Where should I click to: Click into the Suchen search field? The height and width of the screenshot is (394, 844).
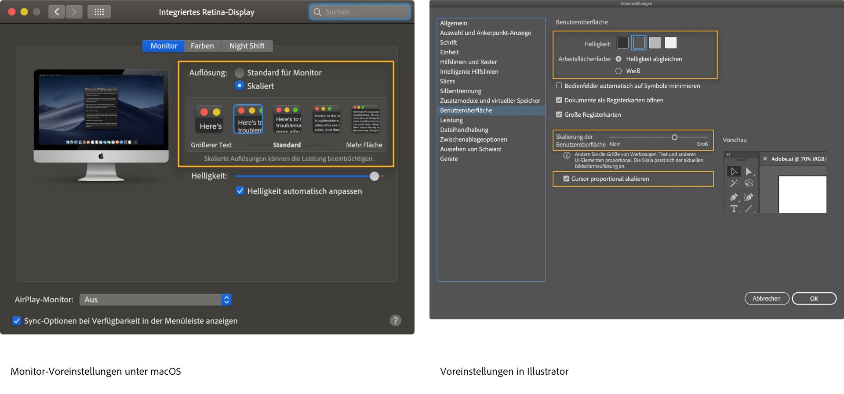click(x=360, y=12)
